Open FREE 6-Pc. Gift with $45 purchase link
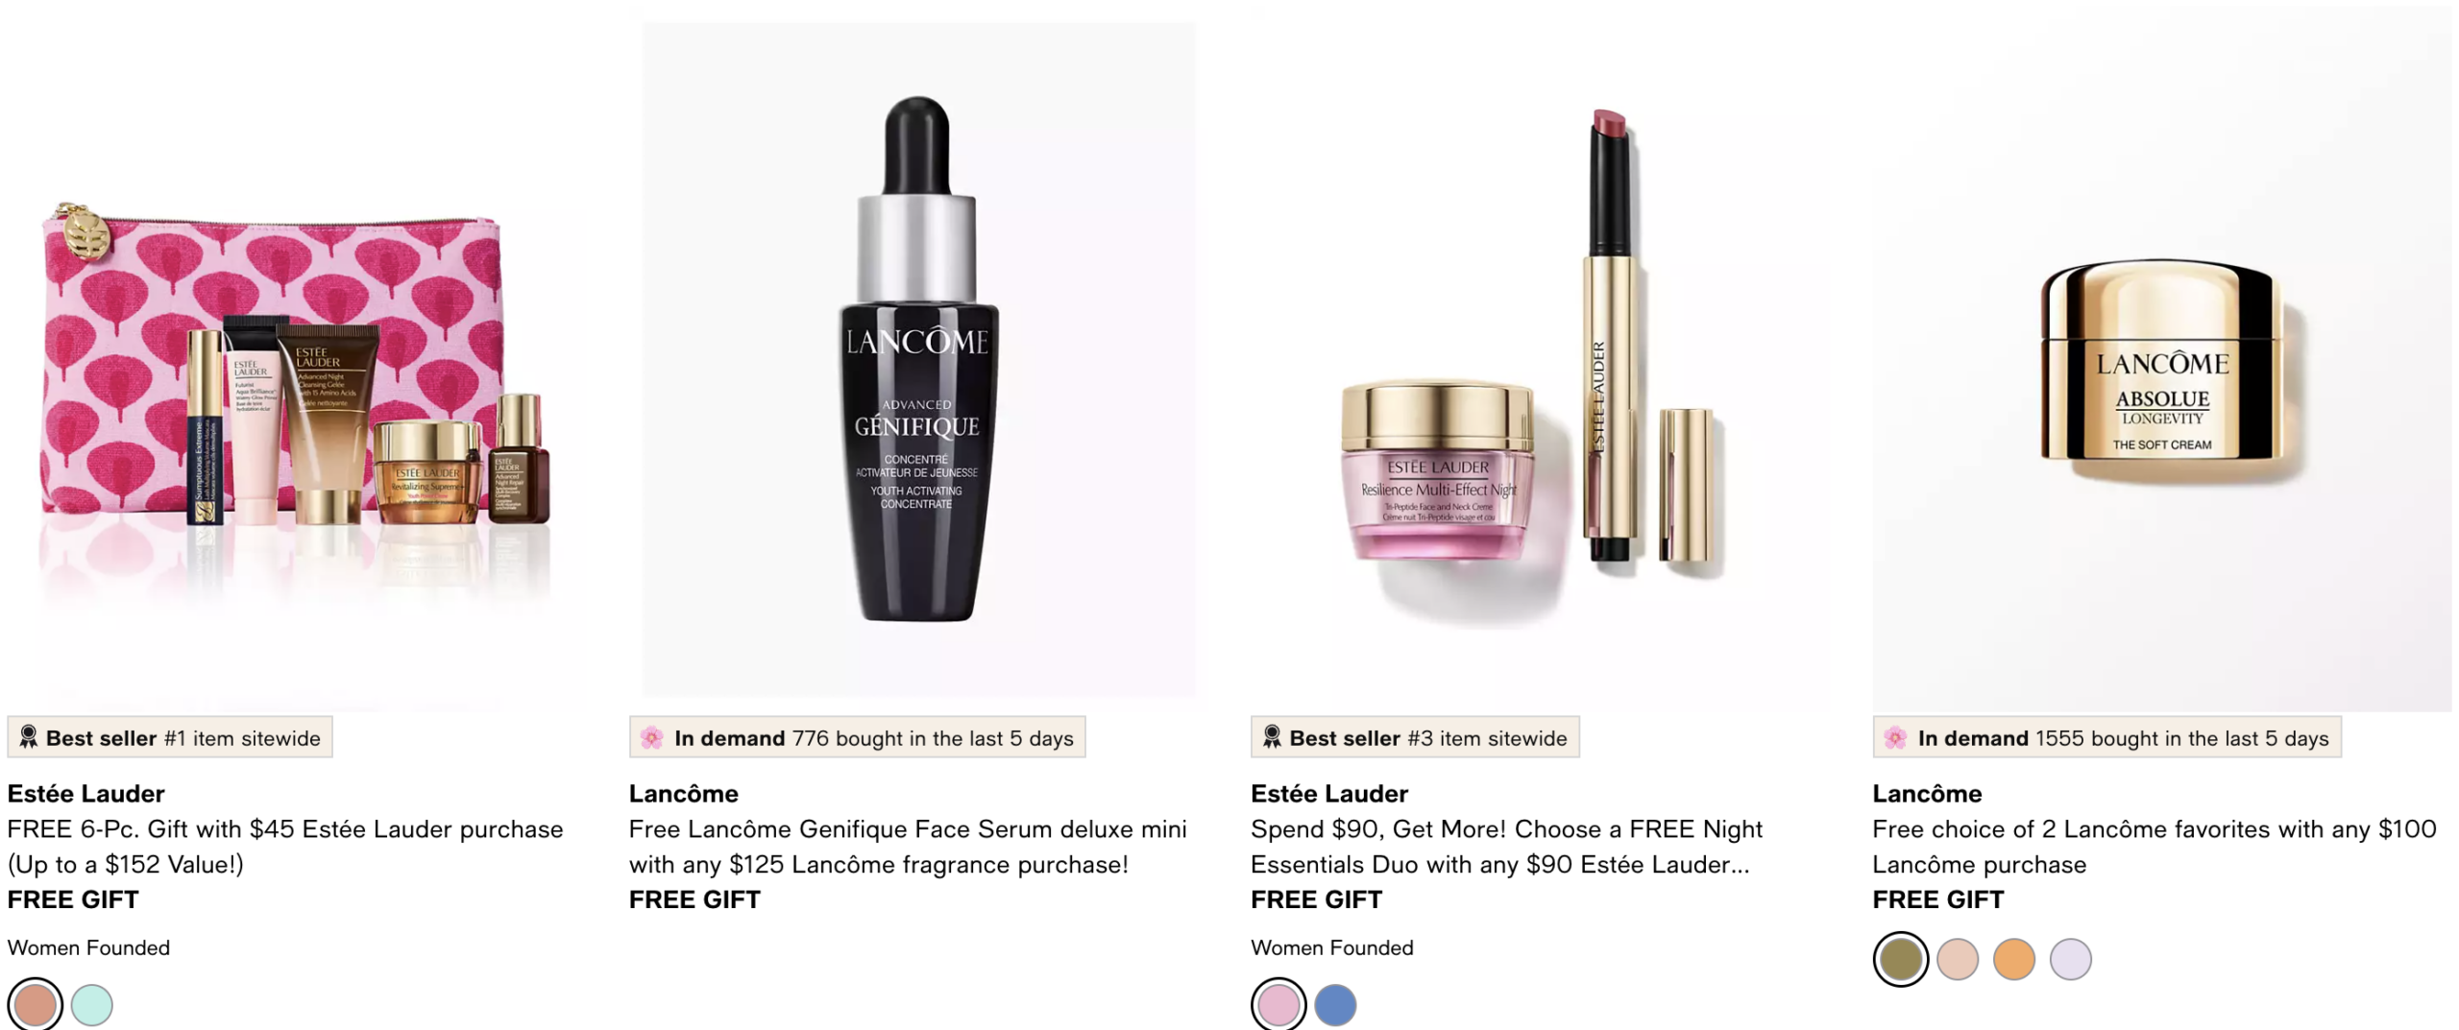The image size is (2459, 1030). point(285,847)
